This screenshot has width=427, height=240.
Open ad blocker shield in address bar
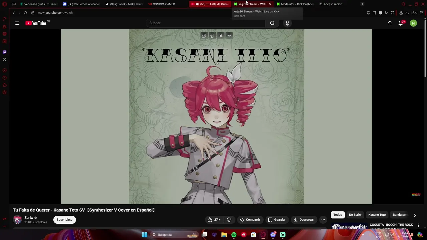pyautogui.click(x=380, y=13)
